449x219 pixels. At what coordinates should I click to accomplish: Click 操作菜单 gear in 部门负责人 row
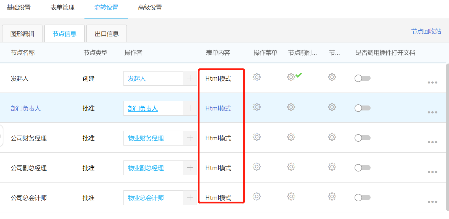(x=257, y=107)
